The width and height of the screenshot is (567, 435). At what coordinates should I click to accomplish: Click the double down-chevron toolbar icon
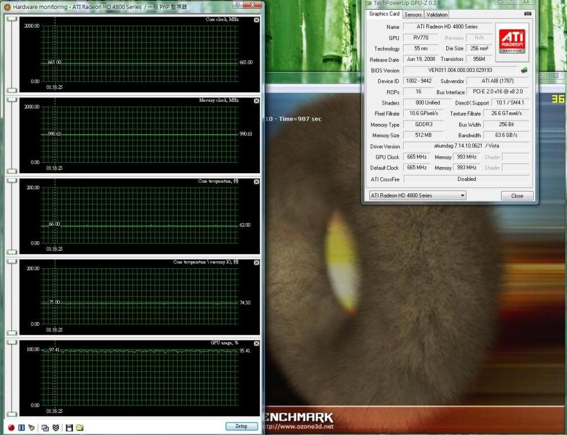(x=56, y=428)
